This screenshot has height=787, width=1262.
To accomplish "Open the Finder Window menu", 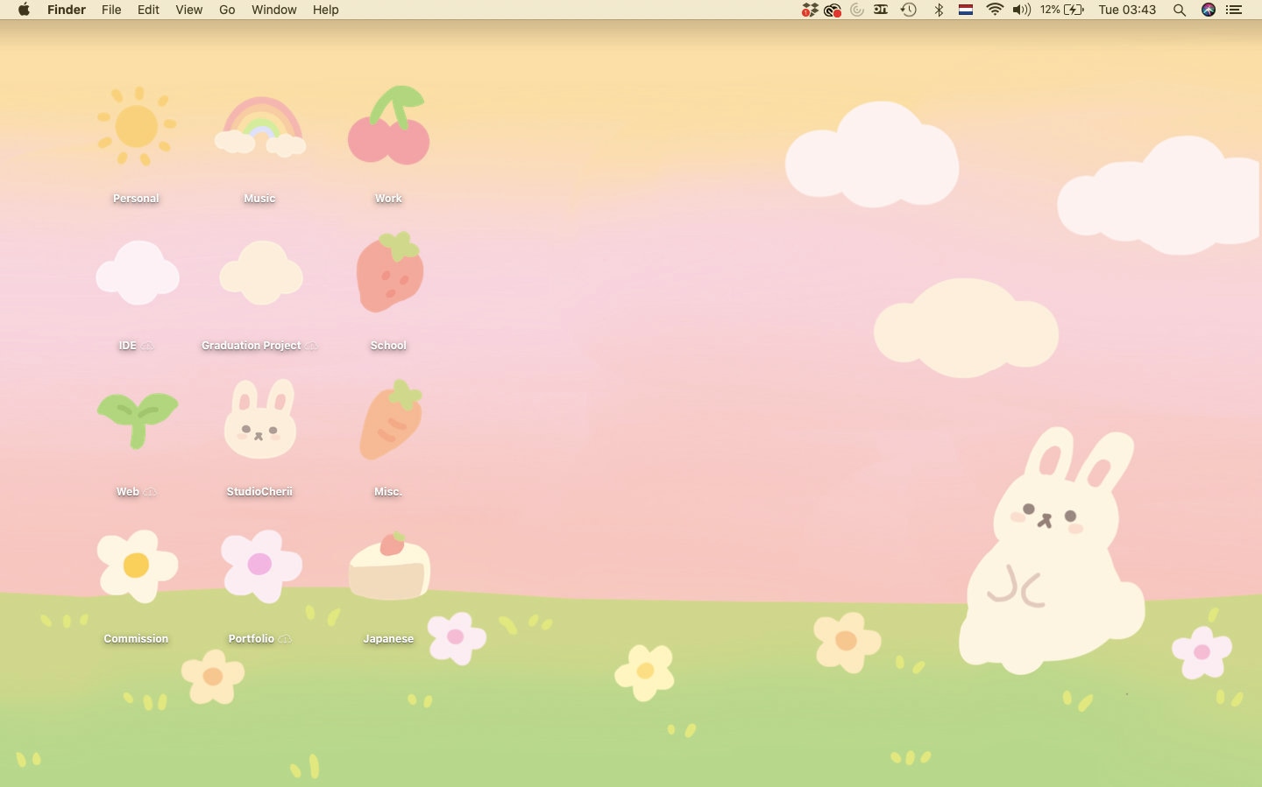I will coord(273,10).
